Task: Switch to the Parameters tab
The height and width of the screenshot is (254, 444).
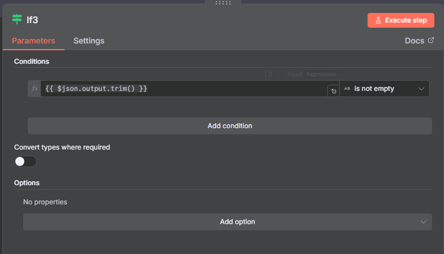Action: (33, 41)
